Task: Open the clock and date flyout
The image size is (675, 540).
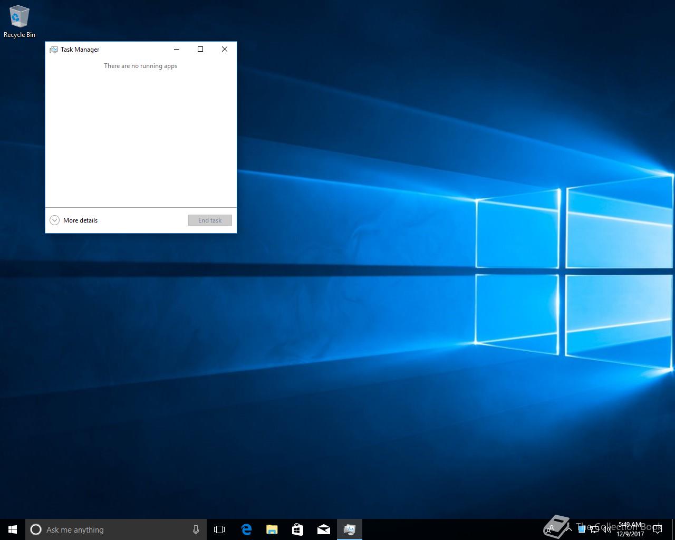Action: point(630,529)
